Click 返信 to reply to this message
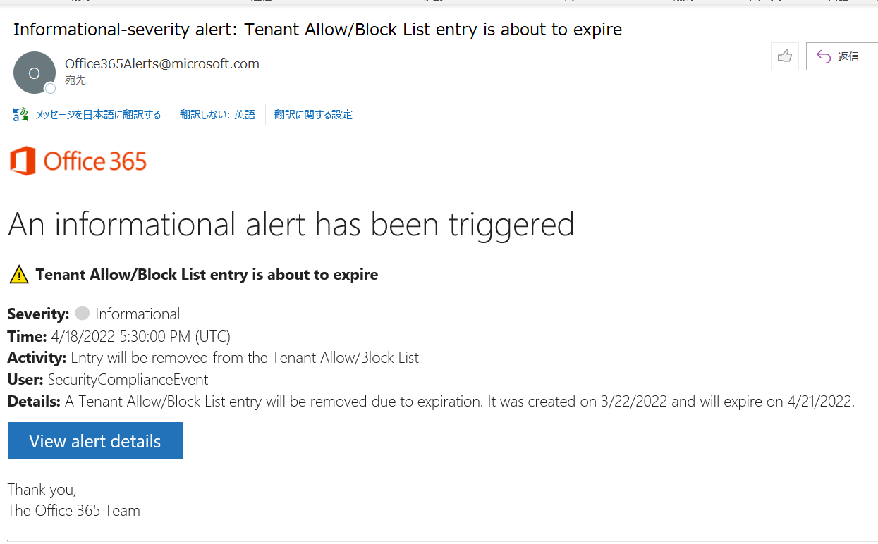The height and width of the screenshot is (544, 878). [850, 56]
